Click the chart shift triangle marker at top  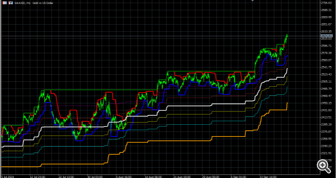tap(253, 0)
